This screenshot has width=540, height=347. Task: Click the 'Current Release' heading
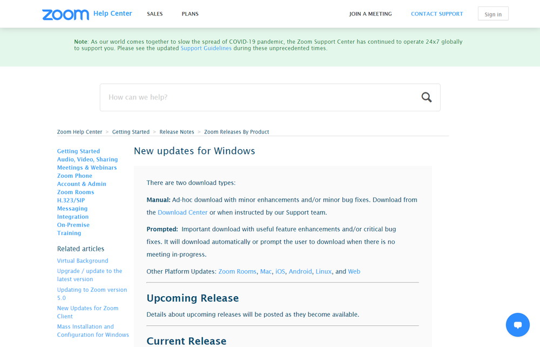(186, 341)
